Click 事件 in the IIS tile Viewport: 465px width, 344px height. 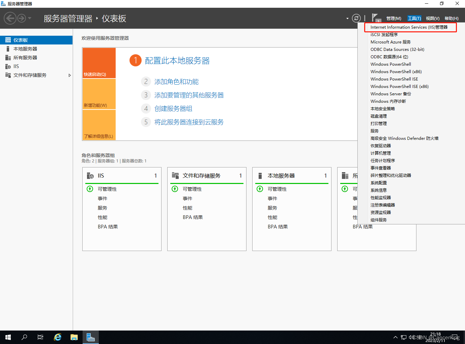pos(103,198)
